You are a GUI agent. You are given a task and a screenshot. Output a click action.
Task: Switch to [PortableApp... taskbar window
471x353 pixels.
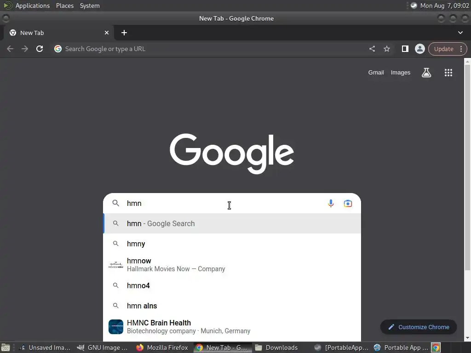click(x=341, y=347)
